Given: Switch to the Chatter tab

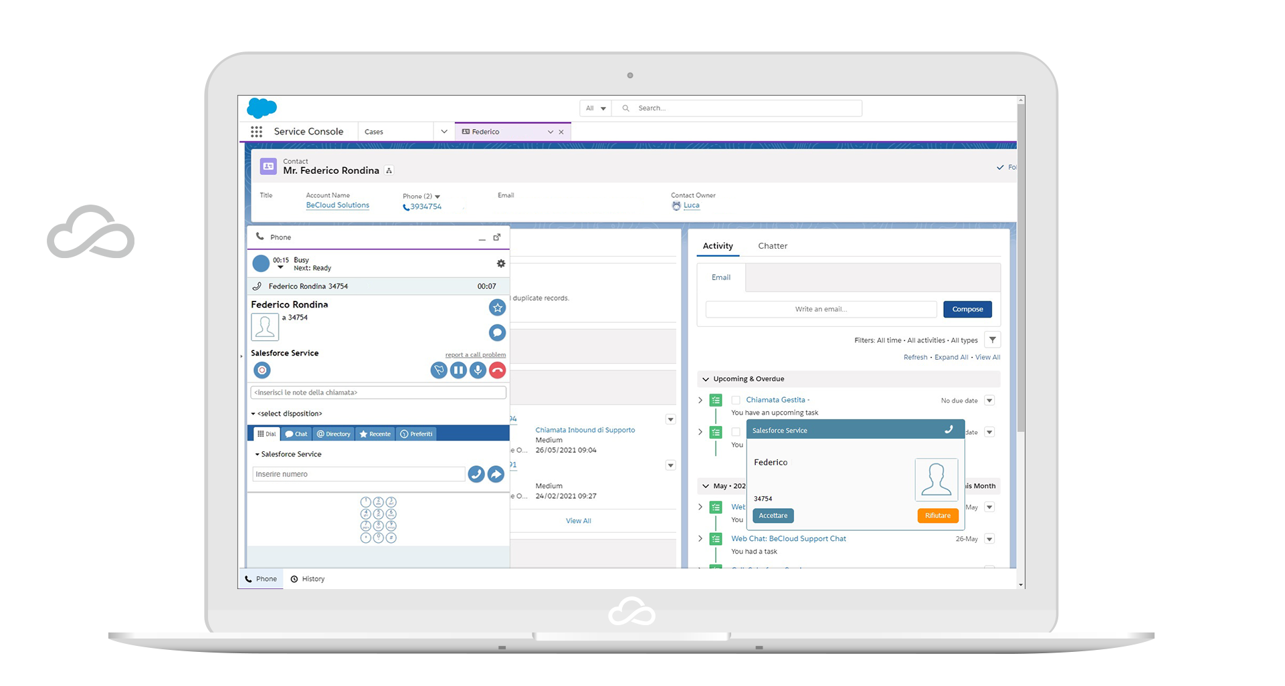Looking at the screenshot, I should tap(773, 245).
